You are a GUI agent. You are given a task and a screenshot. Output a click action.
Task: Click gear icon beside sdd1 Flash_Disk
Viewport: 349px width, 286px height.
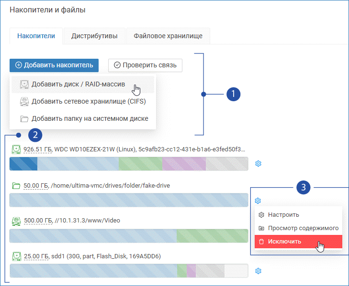point(259,271)
